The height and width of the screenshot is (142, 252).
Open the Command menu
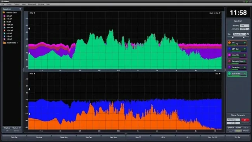[x=32, y=4]
